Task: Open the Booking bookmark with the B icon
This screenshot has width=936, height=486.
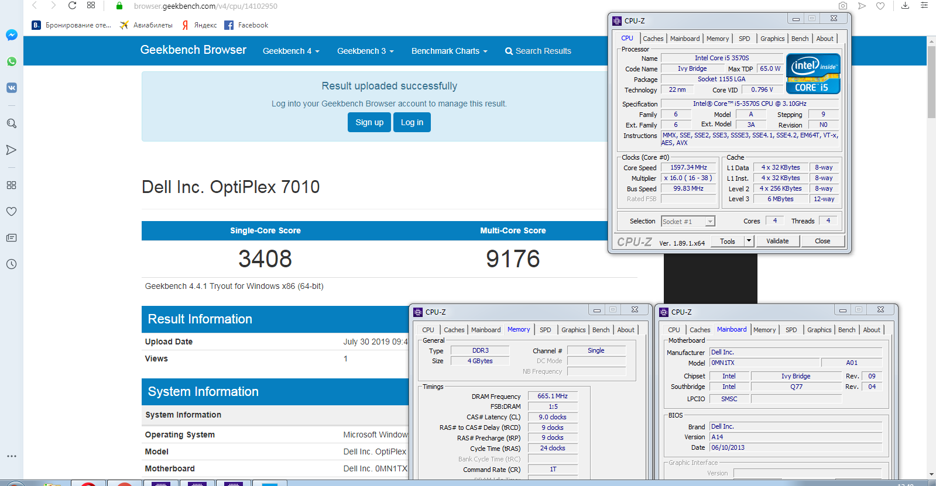Action: tap(71, 25)
